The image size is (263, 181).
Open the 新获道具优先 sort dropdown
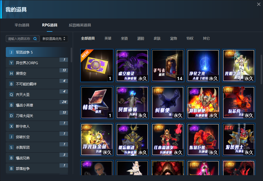(x=54, y=39)
